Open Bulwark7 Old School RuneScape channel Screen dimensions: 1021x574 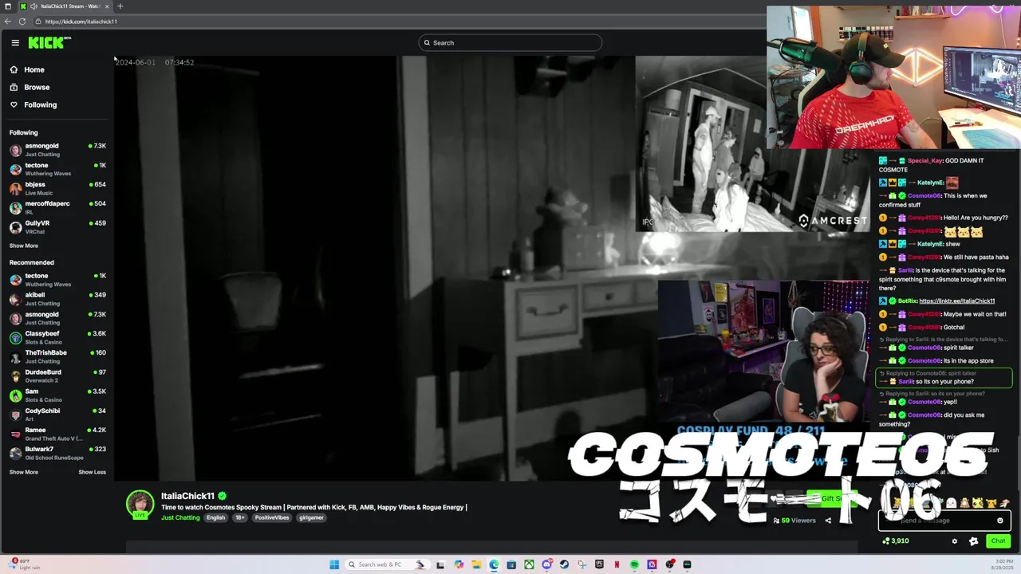click(57, 453)
